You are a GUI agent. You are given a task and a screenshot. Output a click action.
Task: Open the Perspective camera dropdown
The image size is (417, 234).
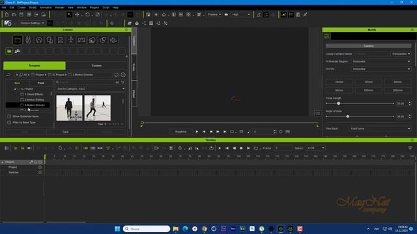401,54
